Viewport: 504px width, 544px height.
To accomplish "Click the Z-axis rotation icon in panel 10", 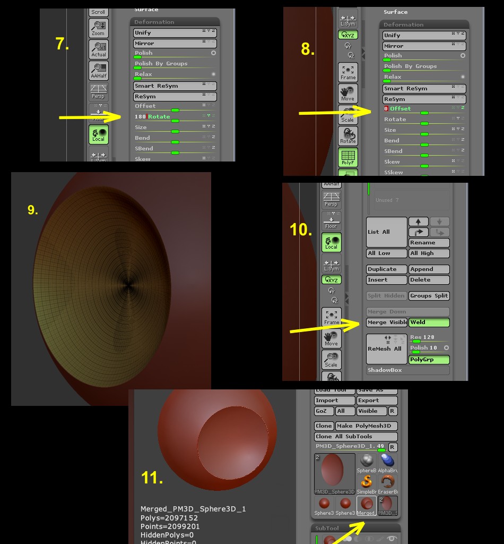I will pos(334,300).
